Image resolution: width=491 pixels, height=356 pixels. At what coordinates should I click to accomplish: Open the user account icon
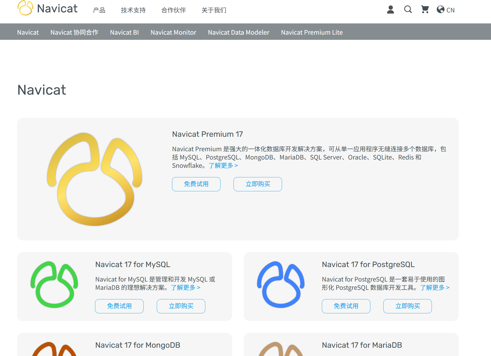tap(391, 10)
